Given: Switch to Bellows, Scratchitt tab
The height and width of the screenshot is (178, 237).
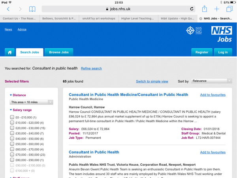Looking at the screenshot, I should coord(59,19).
